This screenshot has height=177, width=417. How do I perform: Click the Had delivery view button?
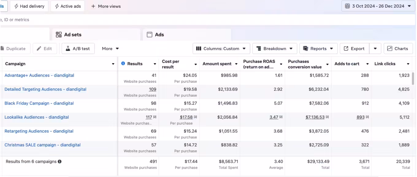(x=29, y=6)
